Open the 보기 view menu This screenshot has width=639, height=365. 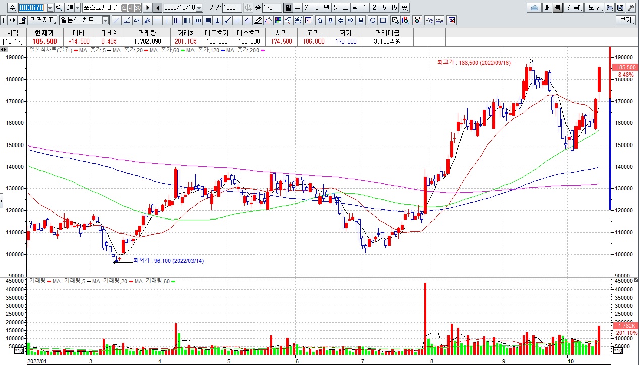click(x=626, y=20)
